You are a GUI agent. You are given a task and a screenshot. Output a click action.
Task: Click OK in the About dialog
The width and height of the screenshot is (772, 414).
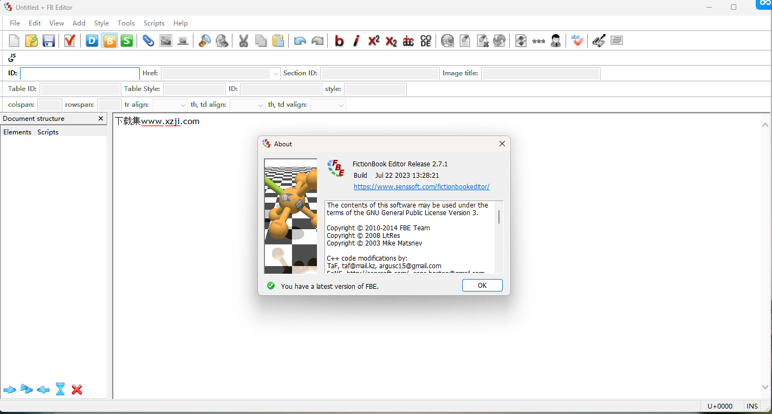[482, 286]
